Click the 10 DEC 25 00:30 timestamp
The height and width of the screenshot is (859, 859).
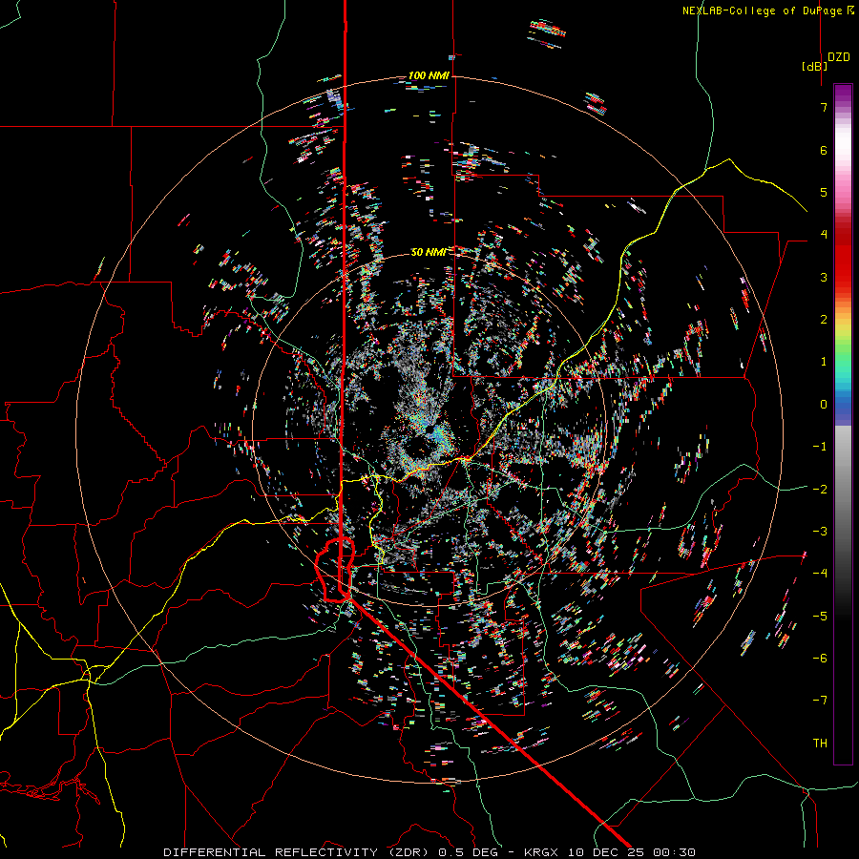pos(632,852)
